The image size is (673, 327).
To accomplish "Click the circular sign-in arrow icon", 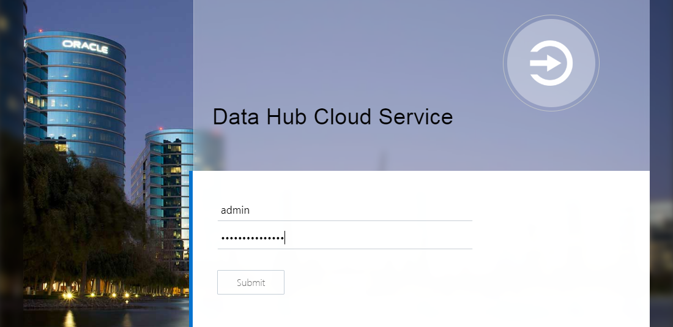I will [551, 63].
